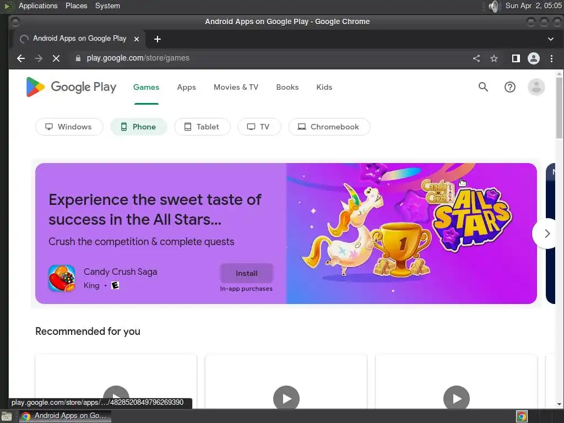564x423 pixels.
Task: Open Chrome profile icon
Action: (x=533, y=58)
